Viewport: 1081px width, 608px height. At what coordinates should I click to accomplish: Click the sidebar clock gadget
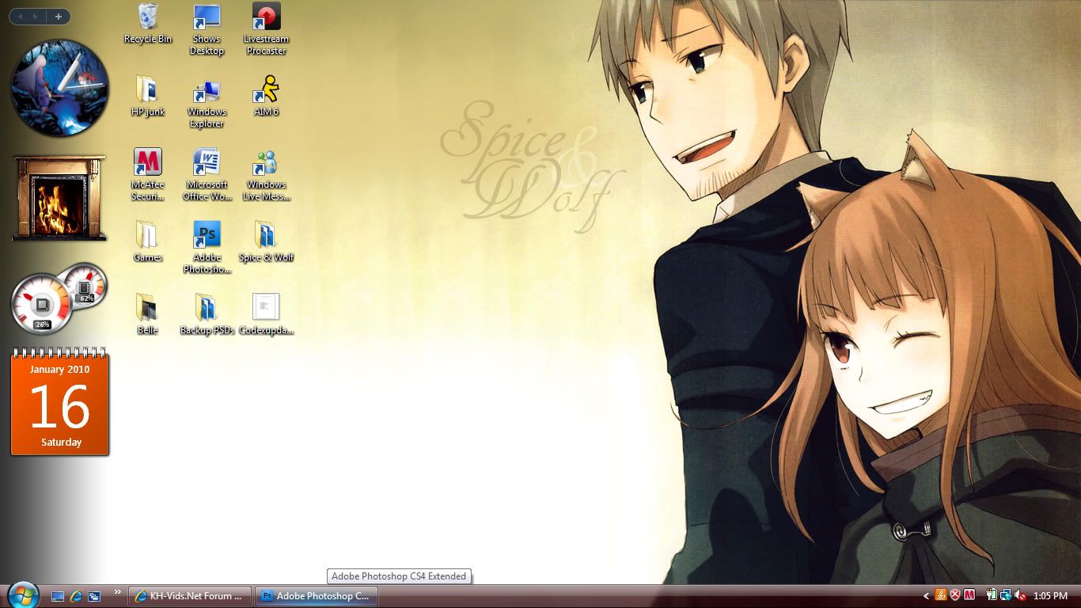(x=59, y=88)
